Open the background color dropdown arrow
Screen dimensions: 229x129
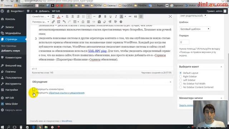click(x=125, y=16)
